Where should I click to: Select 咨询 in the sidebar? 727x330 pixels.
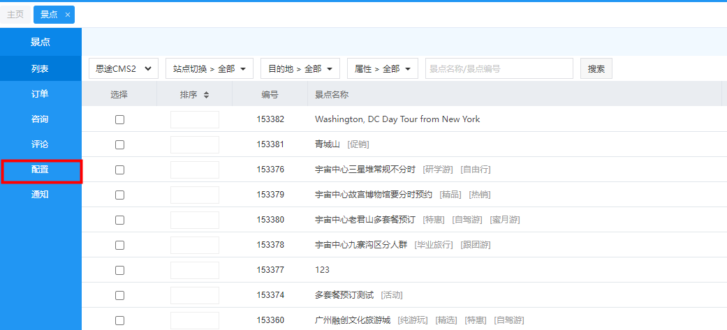(x=41, y=119)
